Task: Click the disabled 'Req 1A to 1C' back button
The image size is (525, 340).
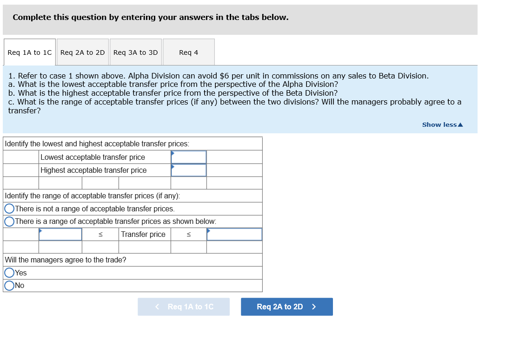Action: click(x=184, y=307)
